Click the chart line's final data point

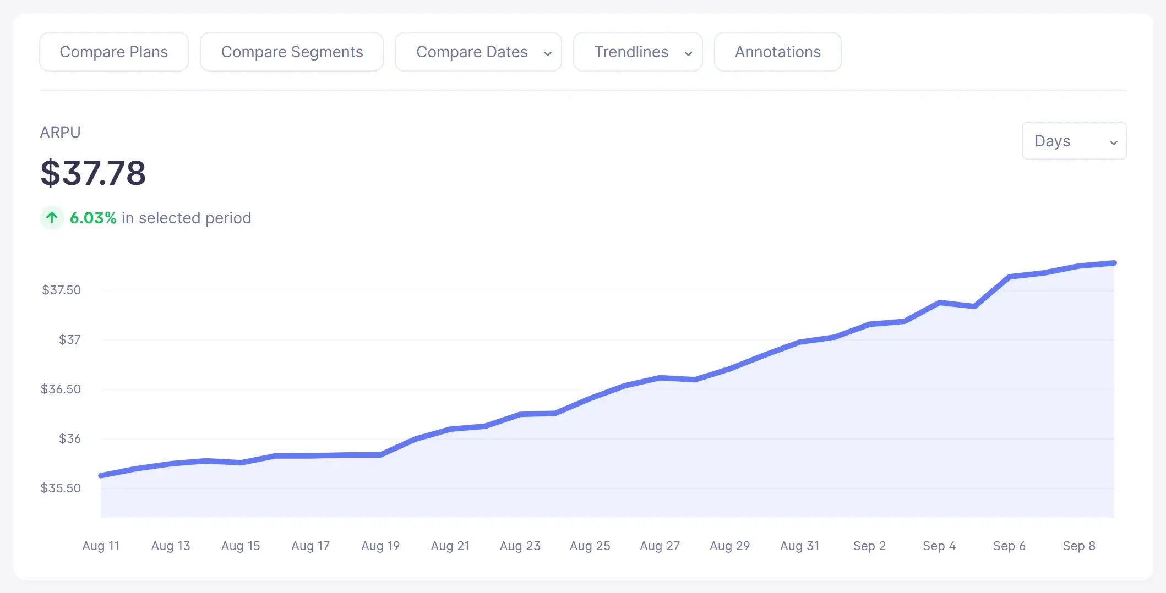point(1114,263)
